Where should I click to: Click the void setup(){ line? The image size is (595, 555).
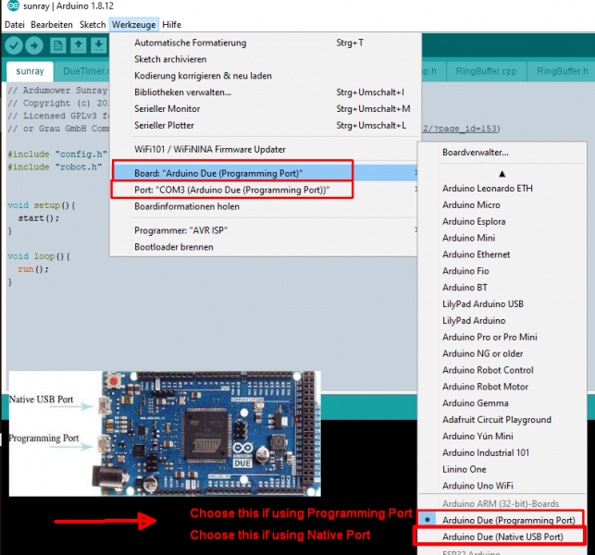42,205
